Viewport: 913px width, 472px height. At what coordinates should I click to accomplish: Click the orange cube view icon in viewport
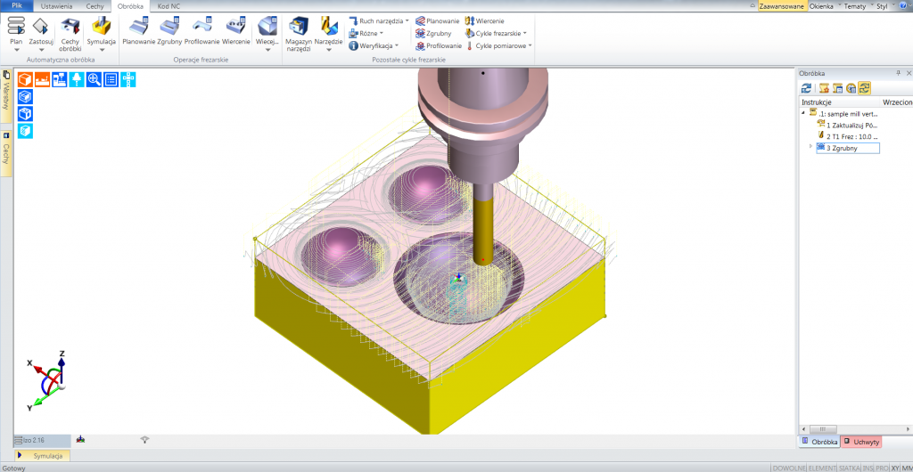point(25,79)
